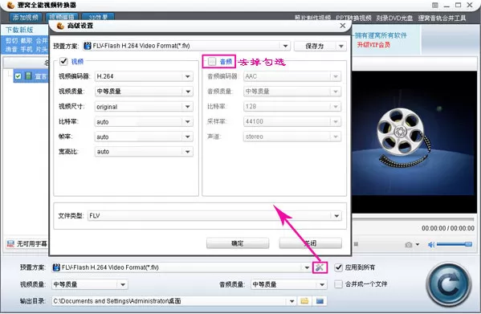Click the film file icon in list row

coord(28,75)
